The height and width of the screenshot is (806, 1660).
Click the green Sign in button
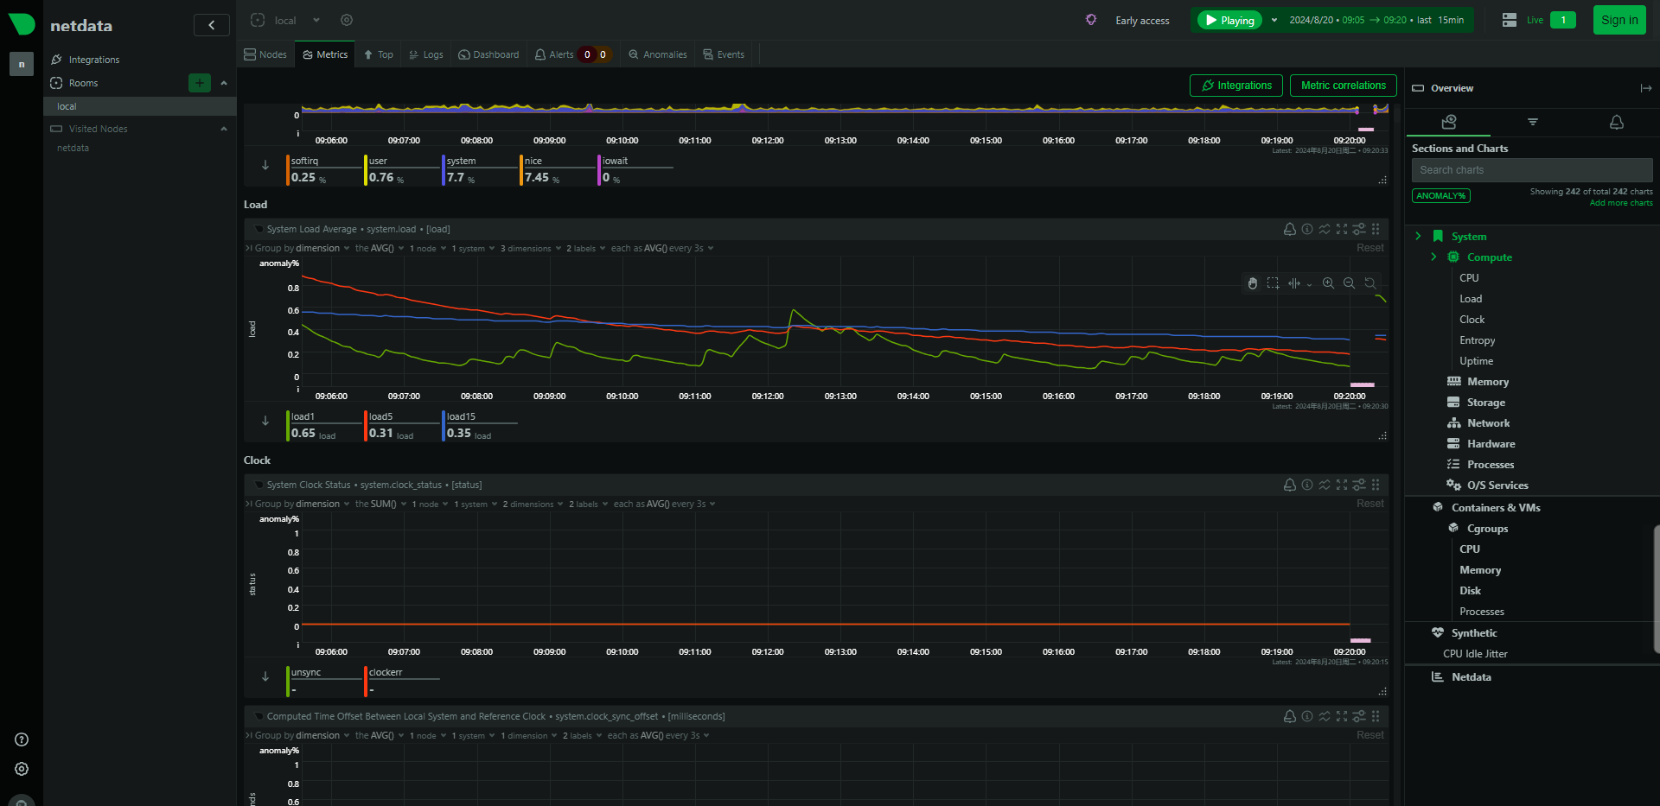1618,20
